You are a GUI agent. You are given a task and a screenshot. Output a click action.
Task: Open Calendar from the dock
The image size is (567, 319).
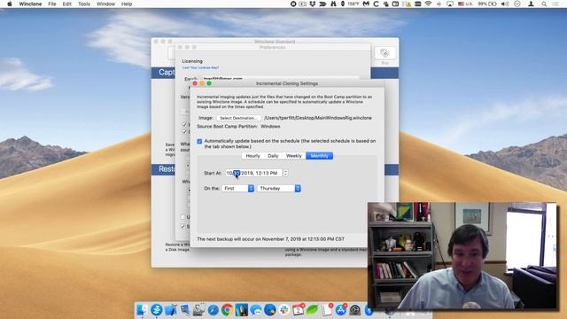[299, 310]
